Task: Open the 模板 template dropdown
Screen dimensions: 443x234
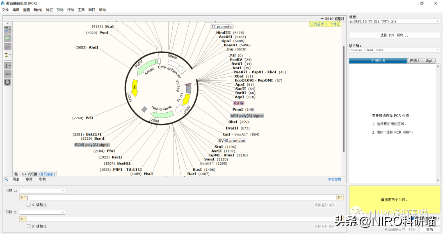Action: coord(394,21)
